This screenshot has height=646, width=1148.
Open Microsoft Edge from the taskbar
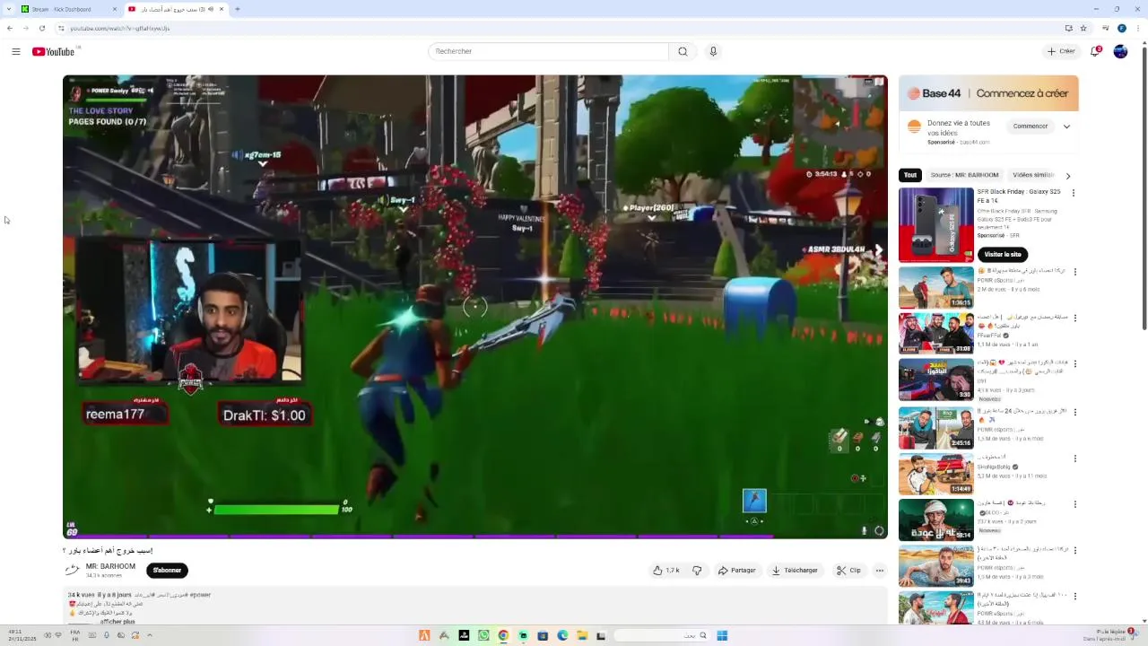(562, 635)
